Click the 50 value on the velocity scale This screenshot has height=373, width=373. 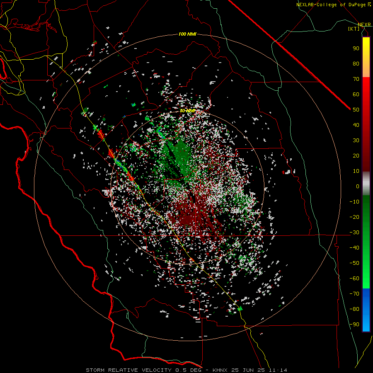click(356, 110)
